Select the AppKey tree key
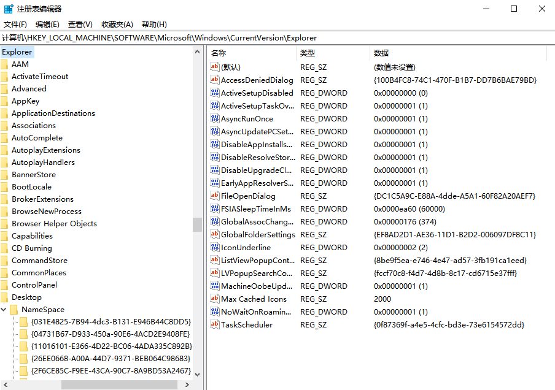The height and width of the screenshot is (390, 555). [x=26, y=101]
